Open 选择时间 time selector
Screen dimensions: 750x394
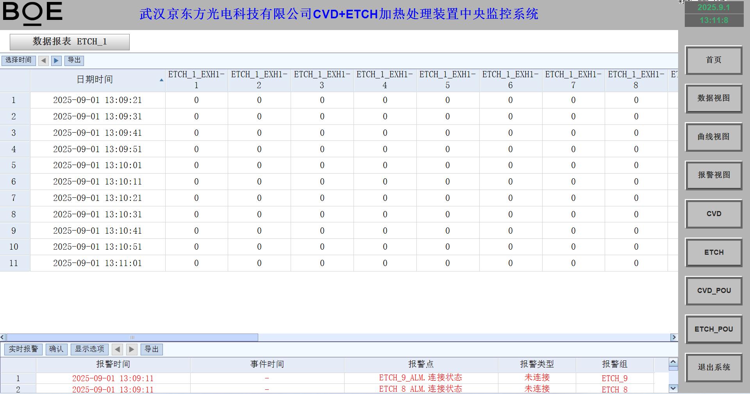18,60
